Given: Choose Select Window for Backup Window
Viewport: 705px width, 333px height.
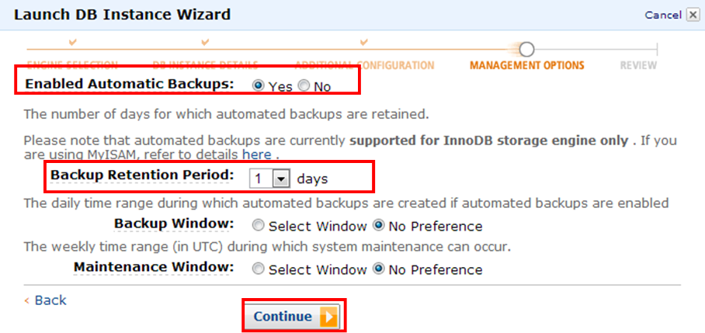Looking at the screenshot, I should pos(258,226).
